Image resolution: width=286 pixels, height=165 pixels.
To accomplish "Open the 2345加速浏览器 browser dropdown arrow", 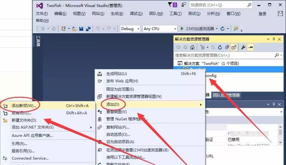I will coord(217,29).
